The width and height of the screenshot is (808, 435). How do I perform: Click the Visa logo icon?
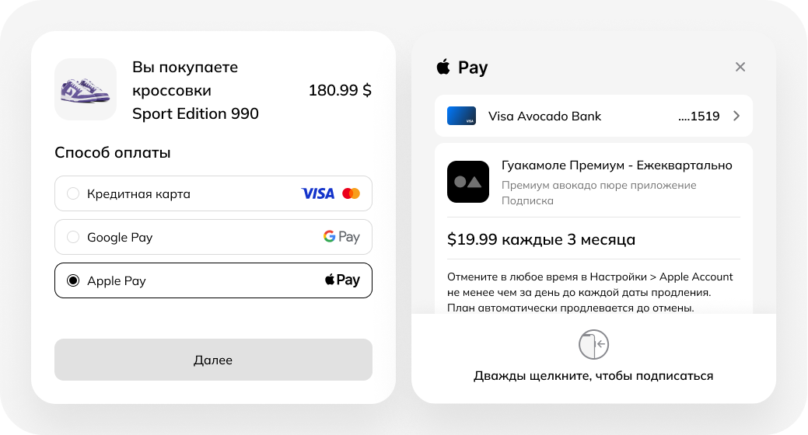317,193
